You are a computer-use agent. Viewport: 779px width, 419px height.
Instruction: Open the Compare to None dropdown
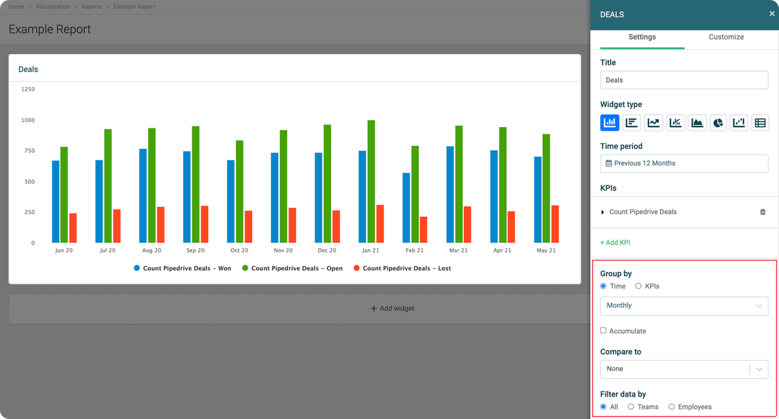tap(684, 369)
